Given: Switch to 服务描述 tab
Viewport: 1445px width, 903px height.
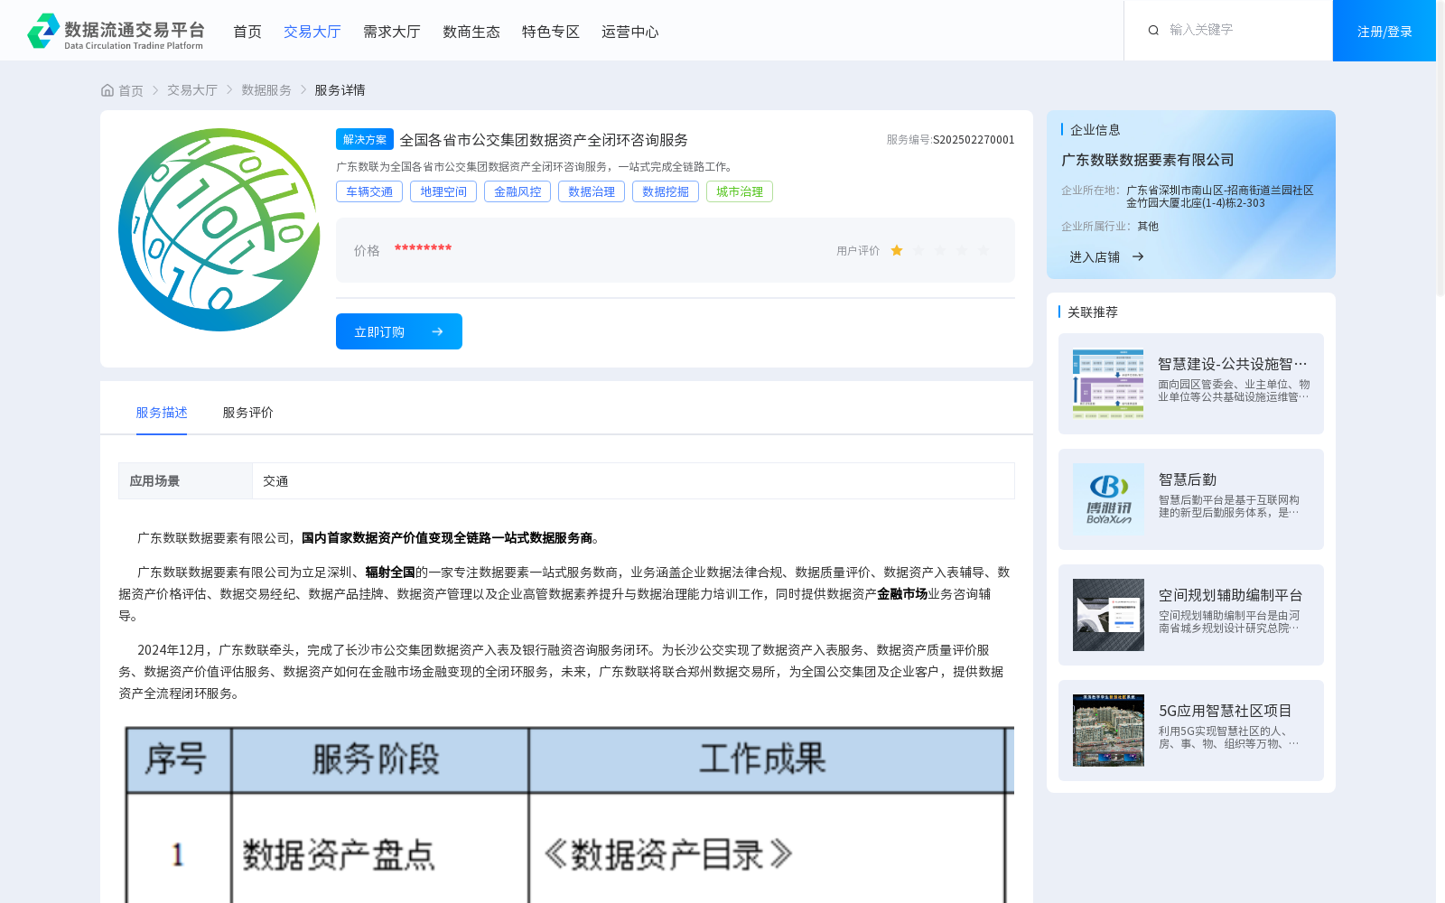Looking at the screenshot, I should click(162, 413).
